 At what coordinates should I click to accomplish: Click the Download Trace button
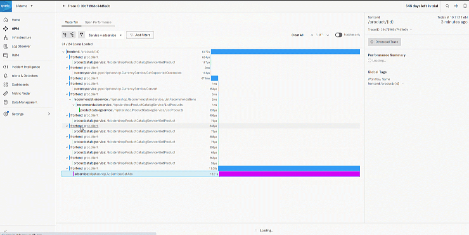point(384,42)
